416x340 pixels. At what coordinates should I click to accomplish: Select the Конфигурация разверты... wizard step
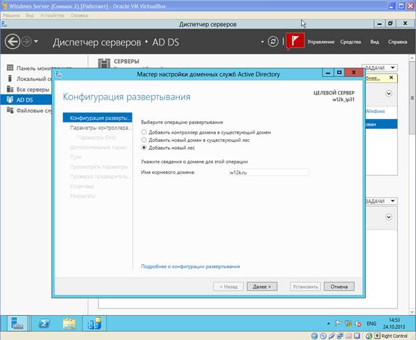tap(97, 118)
